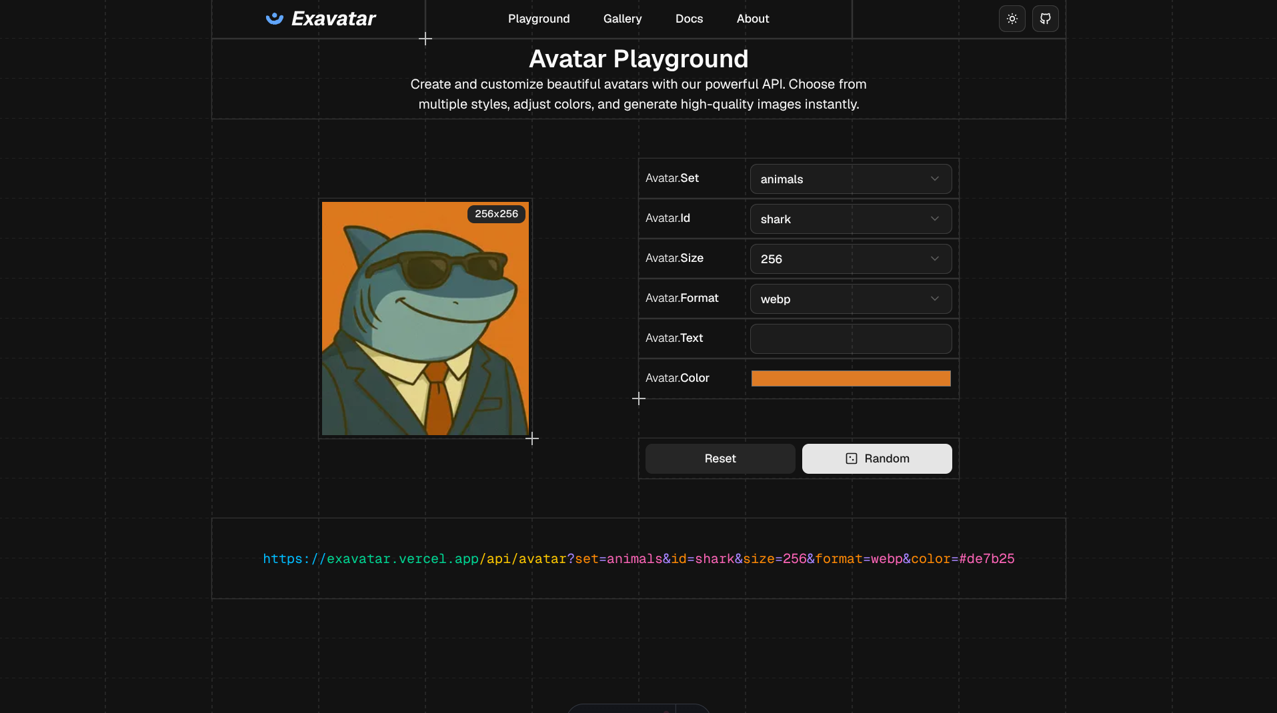Open the Avatar.Set dropdown showing animals
The height and width of the screenshot is (713, 1277).
point(850,179)
